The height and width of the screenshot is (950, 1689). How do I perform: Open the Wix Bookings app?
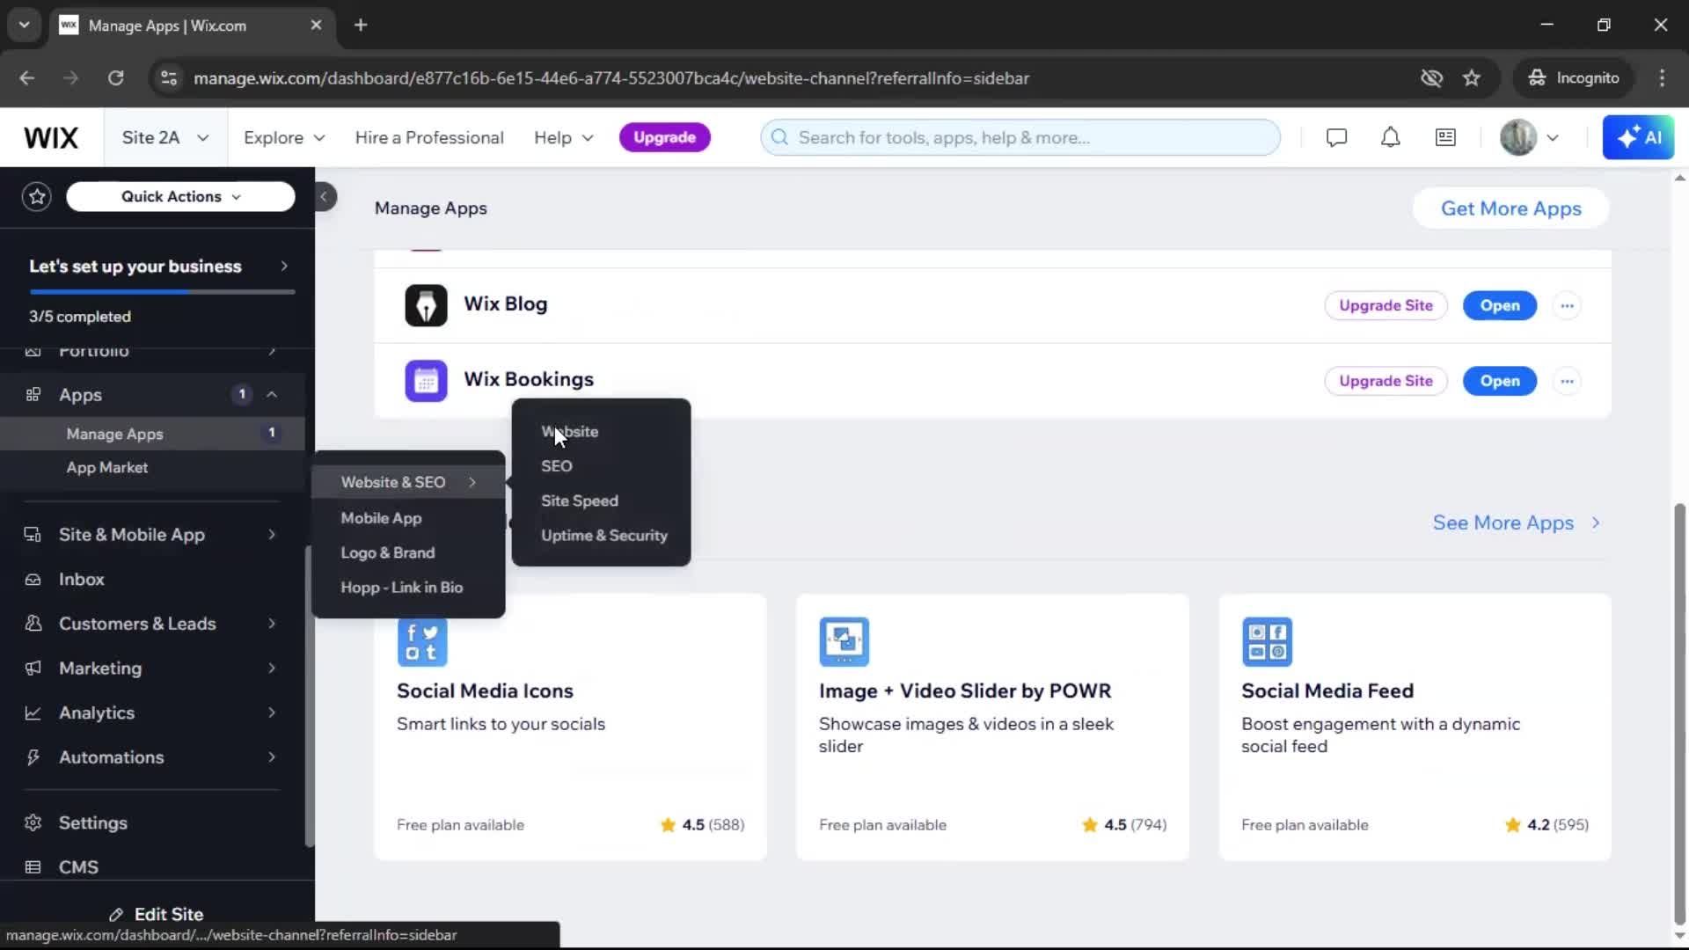[x=1499, y=382]
